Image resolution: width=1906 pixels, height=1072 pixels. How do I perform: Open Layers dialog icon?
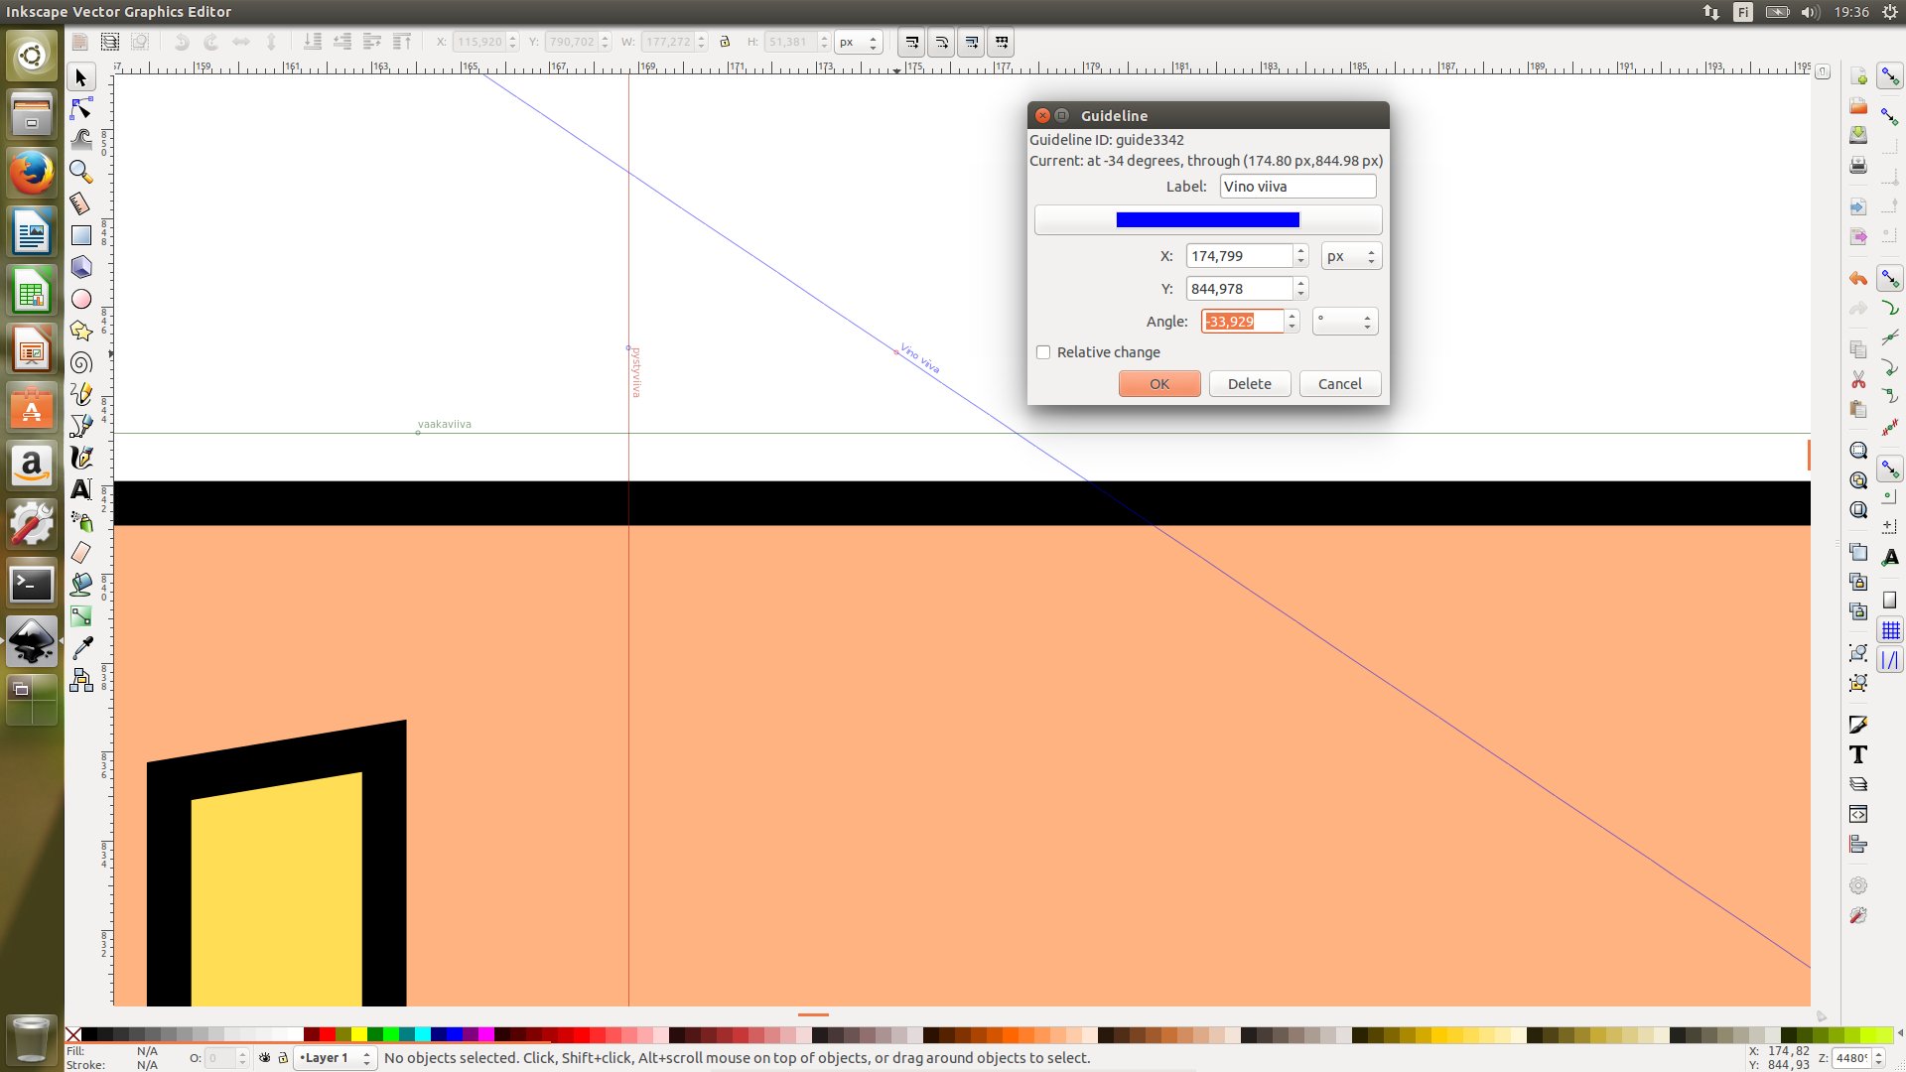(x=1858, y=784)
